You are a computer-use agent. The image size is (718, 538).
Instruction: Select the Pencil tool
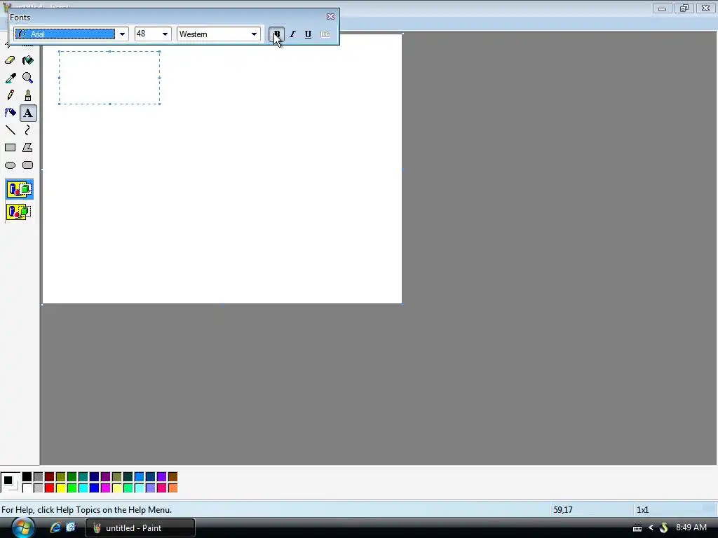[10, 95]
